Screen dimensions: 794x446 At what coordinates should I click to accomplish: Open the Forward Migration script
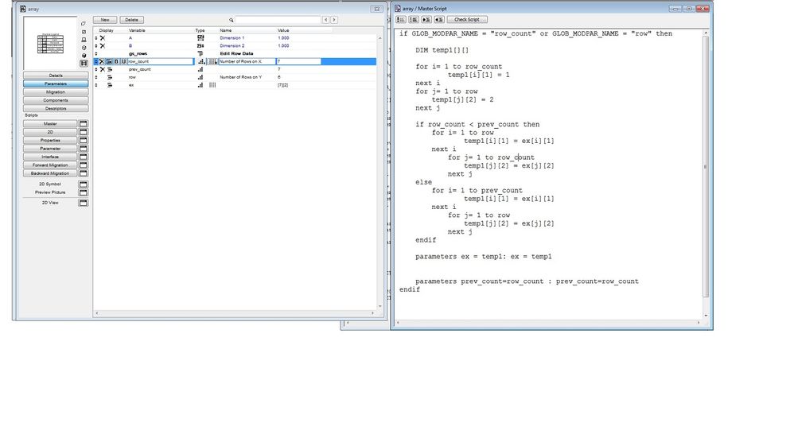(50, 165)
